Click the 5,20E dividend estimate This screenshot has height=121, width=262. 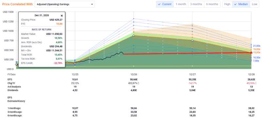251,90
